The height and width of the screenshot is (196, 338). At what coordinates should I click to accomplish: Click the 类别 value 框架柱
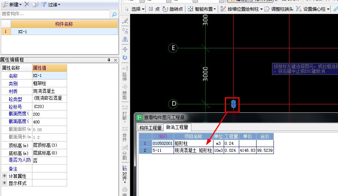coord(49,83)
